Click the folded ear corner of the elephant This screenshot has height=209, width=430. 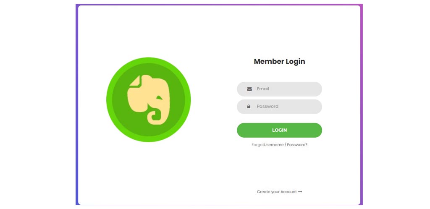click(134, 81)
